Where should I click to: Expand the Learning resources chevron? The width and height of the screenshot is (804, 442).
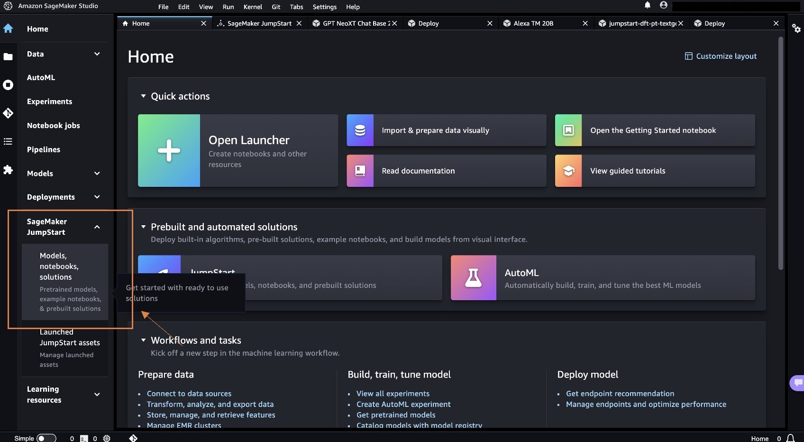coord(97,395)
